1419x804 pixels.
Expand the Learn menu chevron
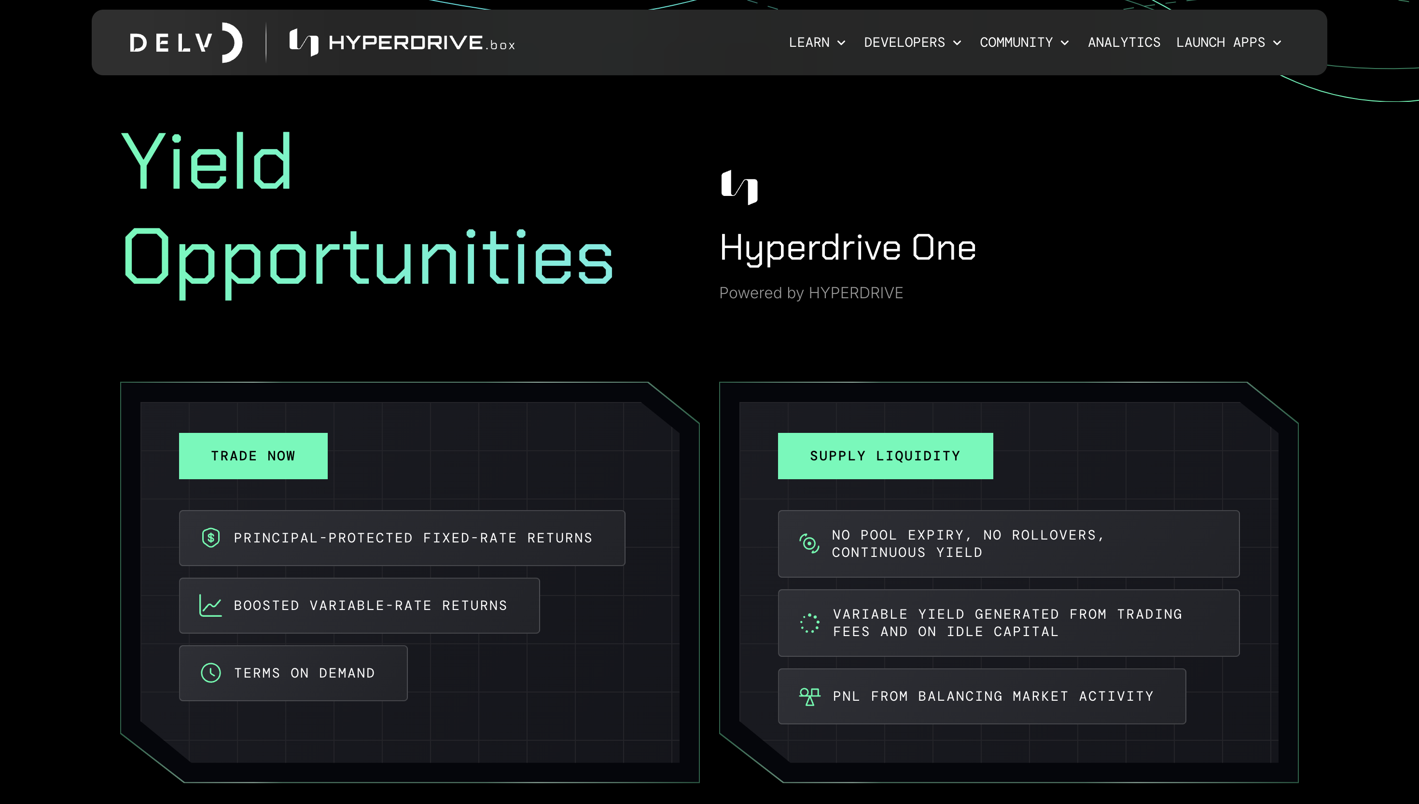[x=841, y=43]
